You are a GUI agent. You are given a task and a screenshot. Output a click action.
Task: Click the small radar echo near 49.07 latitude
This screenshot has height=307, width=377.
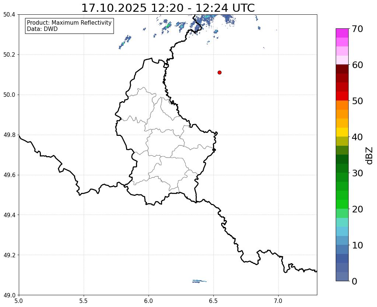(199, 281)
